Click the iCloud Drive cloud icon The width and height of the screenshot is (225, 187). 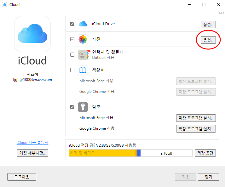pyautogui.click(x=83, y=24)
